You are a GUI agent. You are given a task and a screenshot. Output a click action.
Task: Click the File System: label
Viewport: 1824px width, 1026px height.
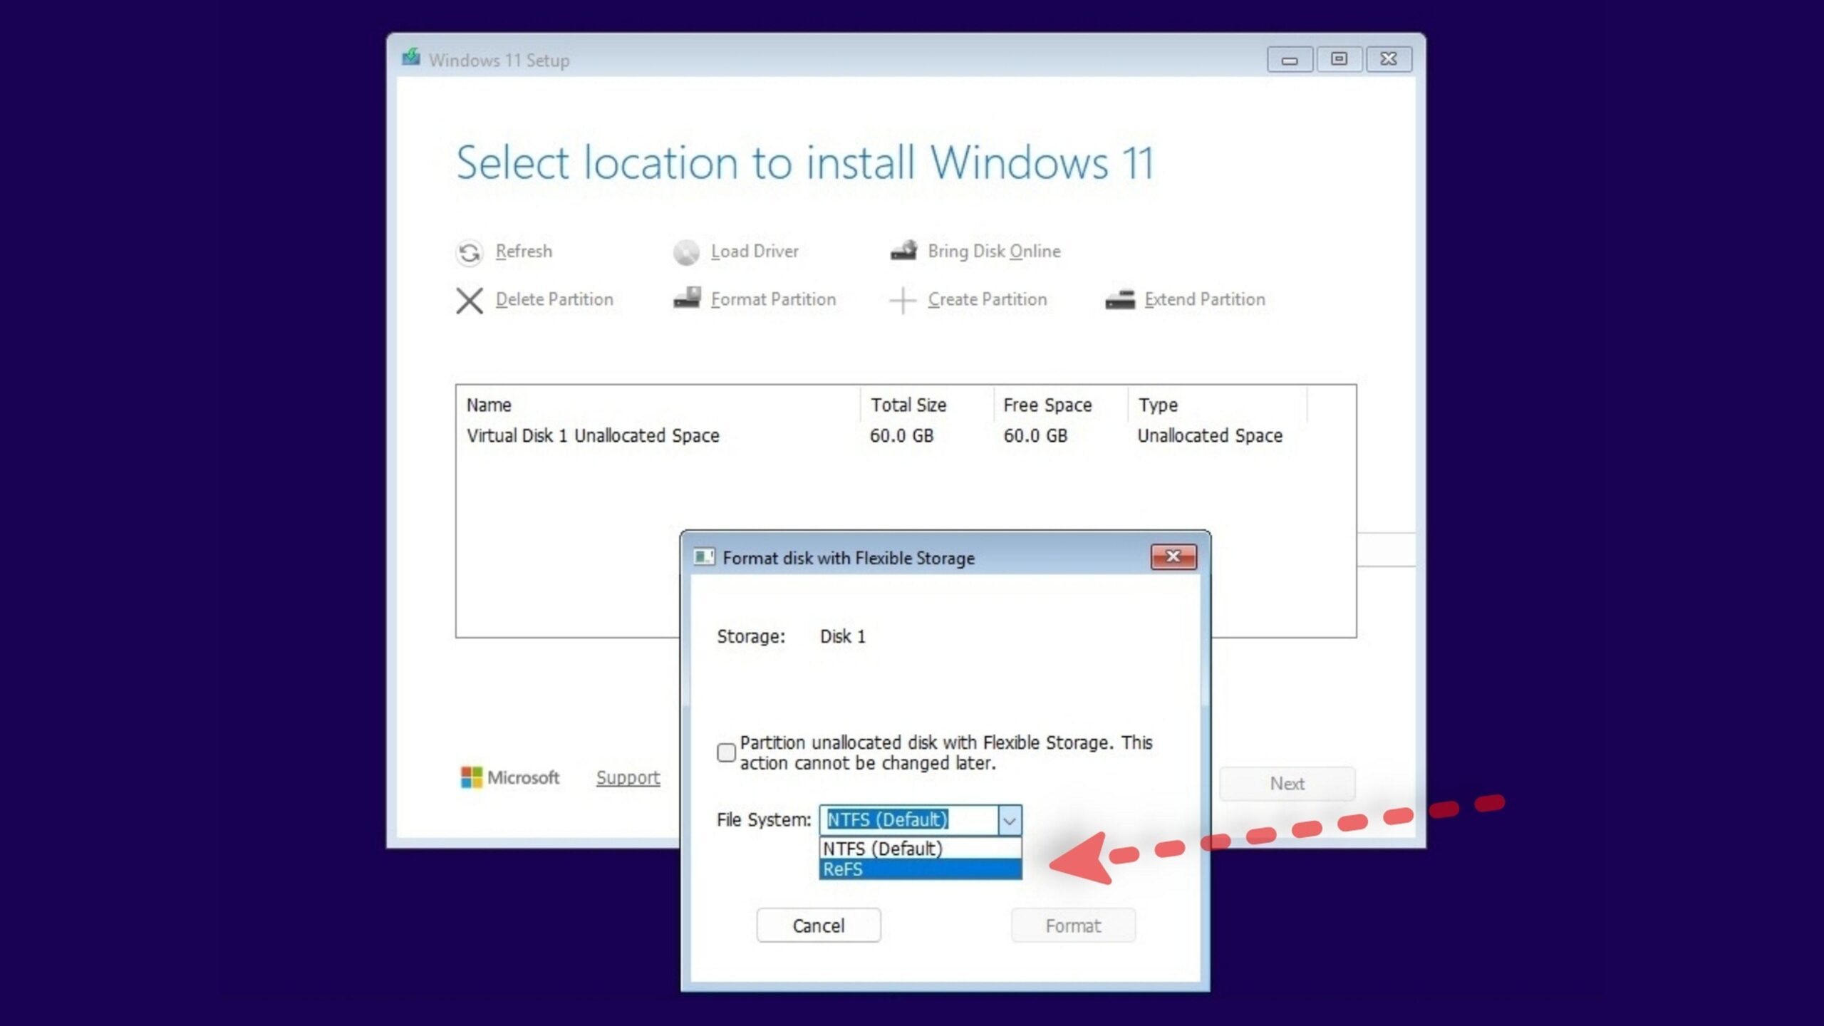click(x=764, y=820)
